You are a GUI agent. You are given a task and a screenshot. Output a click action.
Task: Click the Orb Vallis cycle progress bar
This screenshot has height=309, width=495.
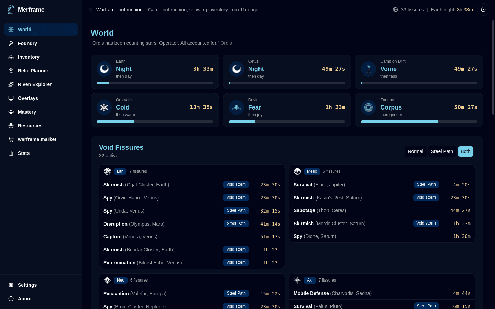(155, 122)
